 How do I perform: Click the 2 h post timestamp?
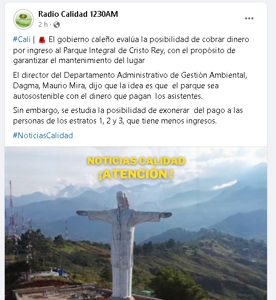(x=43, y=25)
